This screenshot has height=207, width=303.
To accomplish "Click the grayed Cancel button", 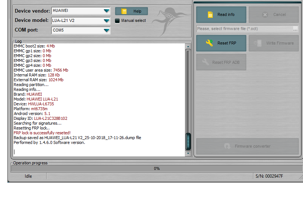I will (274, 14).
